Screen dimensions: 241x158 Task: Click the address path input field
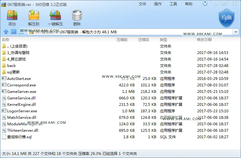point(130,32)
